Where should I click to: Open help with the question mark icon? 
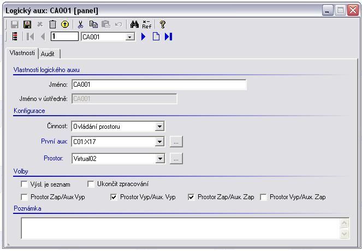coord(162,25)
